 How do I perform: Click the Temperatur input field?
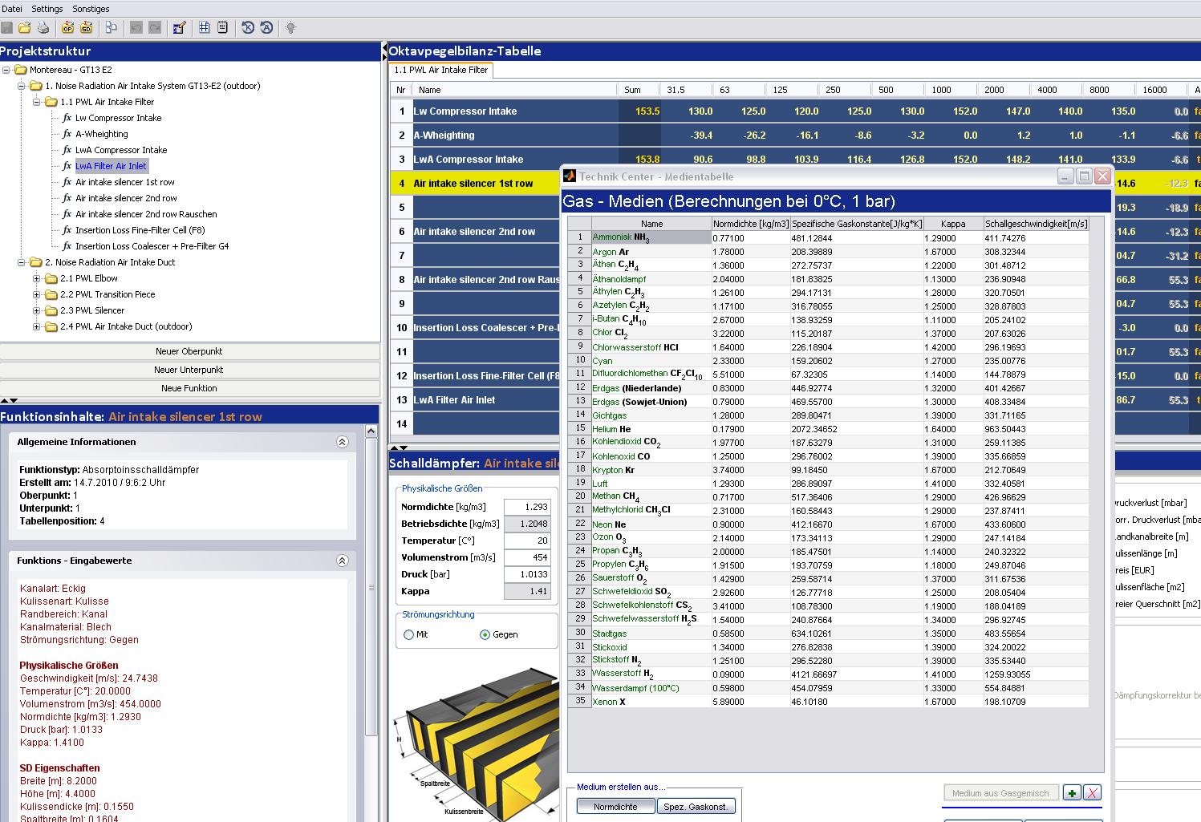point(527,541)
